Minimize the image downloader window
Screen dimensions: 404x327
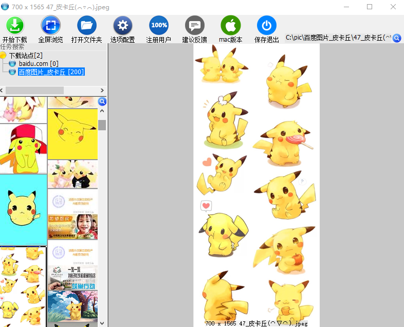click(x=346, y=7)
